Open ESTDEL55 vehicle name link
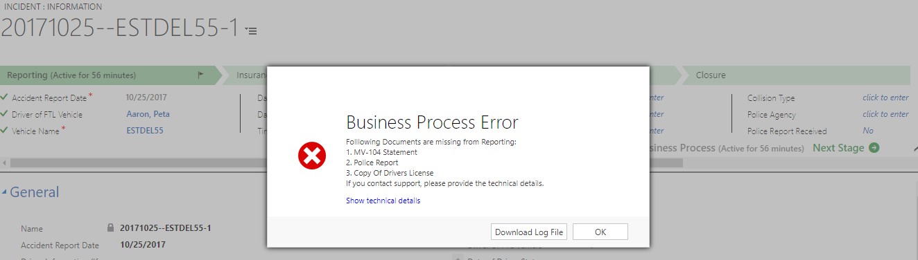Image resolution: width=918 pixels, height=260 pixels. coord(145,130)
